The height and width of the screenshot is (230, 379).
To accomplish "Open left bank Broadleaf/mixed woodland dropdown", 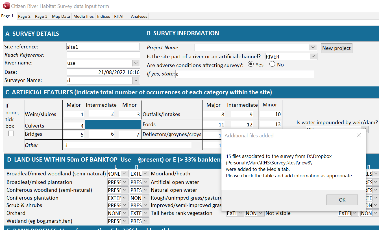I will (125, 174).
